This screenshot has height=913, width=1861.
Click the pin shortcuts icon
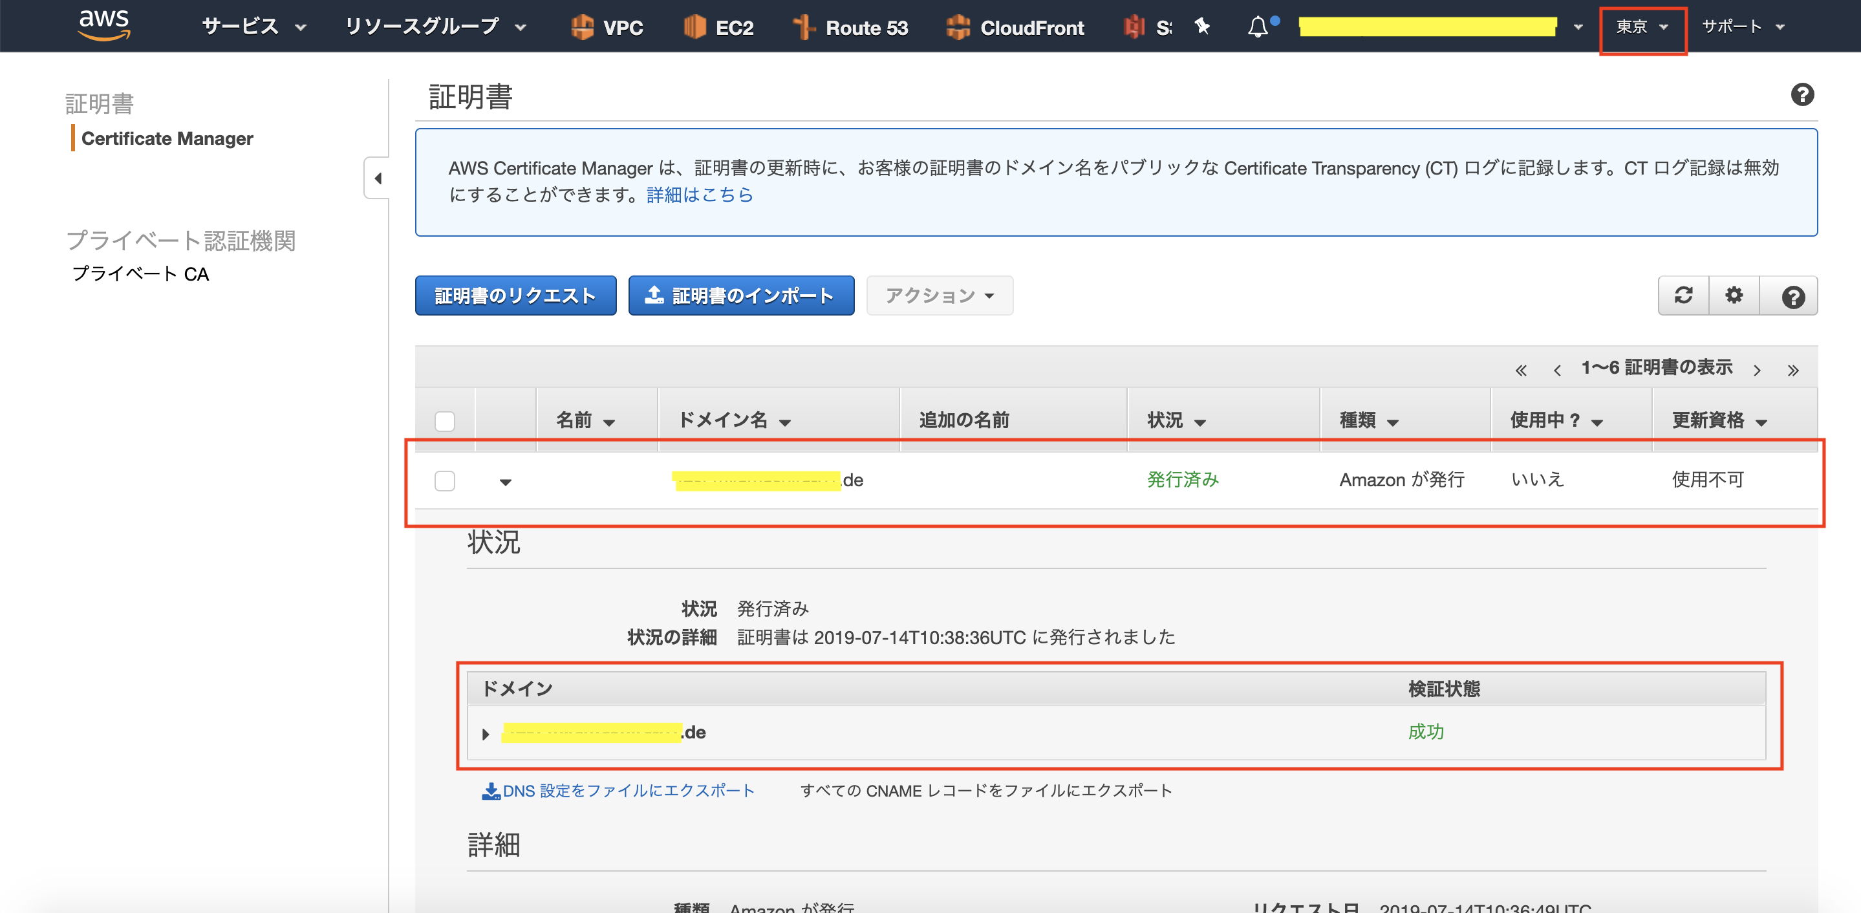1202,27
